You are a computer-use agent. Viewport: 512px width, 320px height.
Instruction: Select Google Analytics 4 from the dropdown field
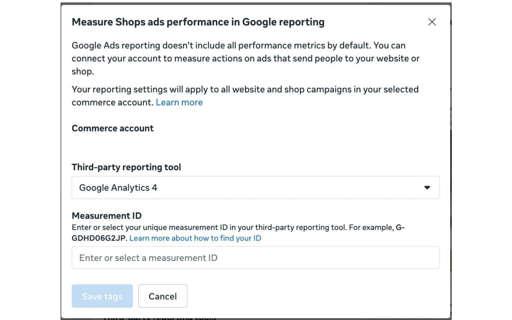[256, 187]
